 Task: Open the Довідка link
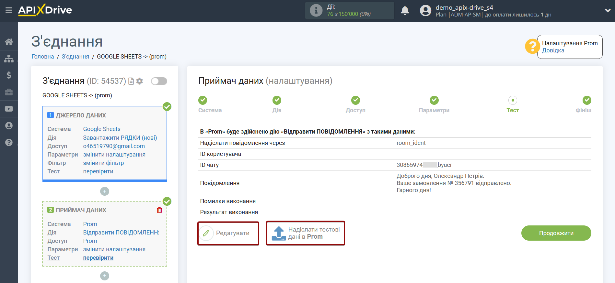point(553,50)
